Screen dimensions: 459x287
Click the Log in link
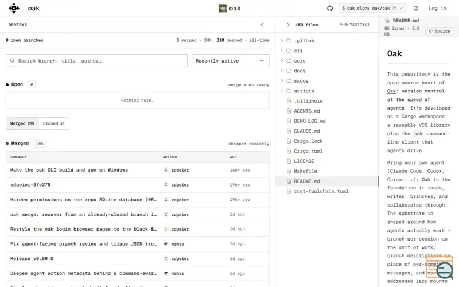point(437,8)
